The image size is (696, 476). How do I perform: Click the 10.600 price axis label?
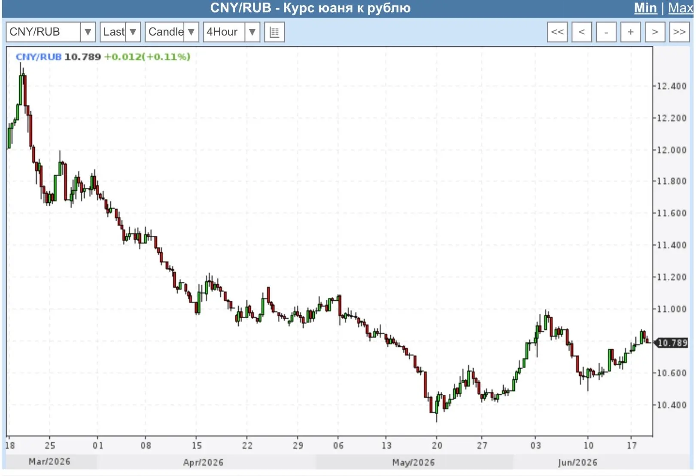672,373
